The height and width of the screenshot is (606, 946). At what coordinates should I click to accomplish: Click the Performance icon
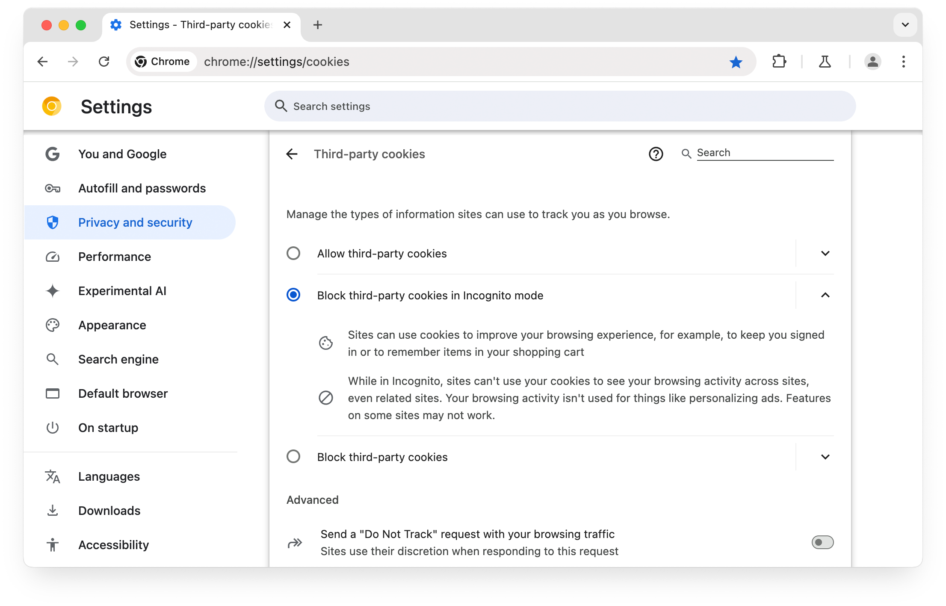(x=53, y=257)
